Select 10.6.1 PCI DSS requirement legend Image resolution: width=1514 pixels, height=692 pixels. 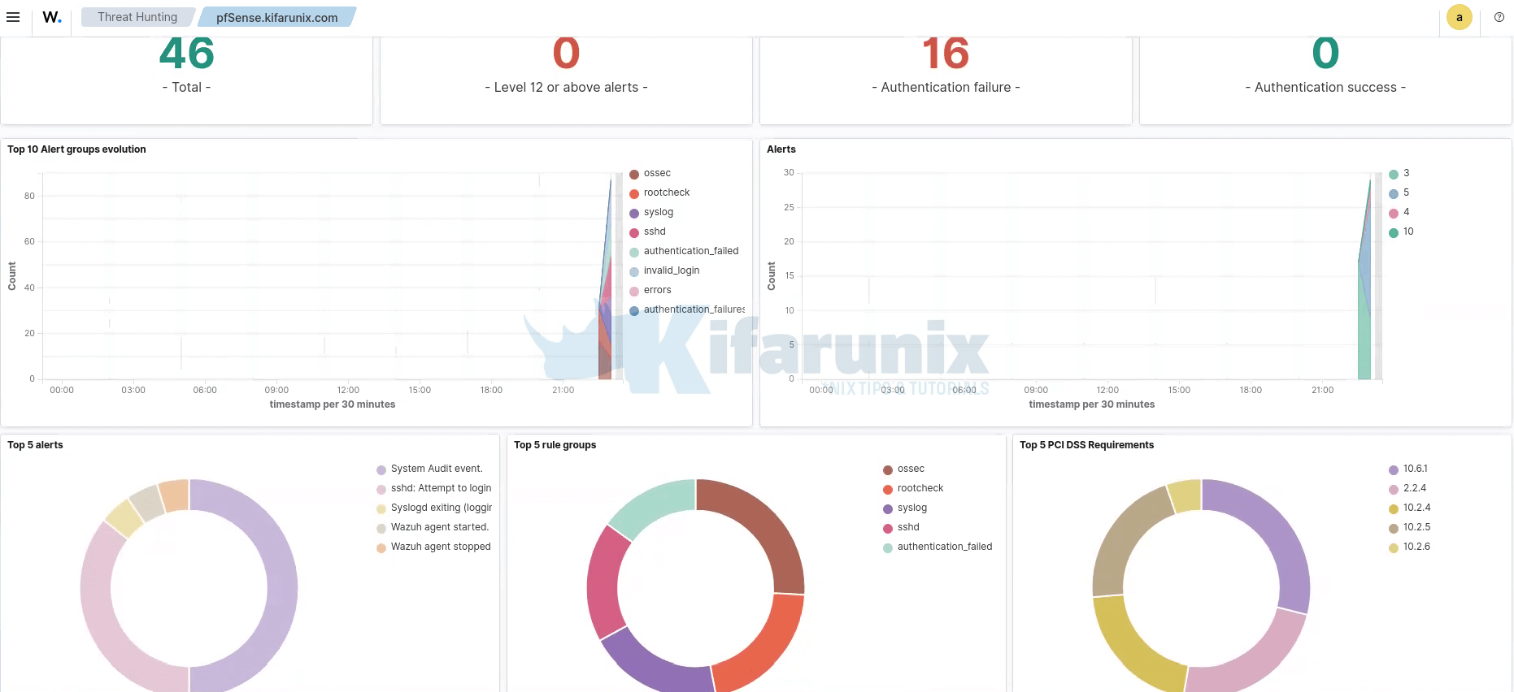[x=1415, y=469]
